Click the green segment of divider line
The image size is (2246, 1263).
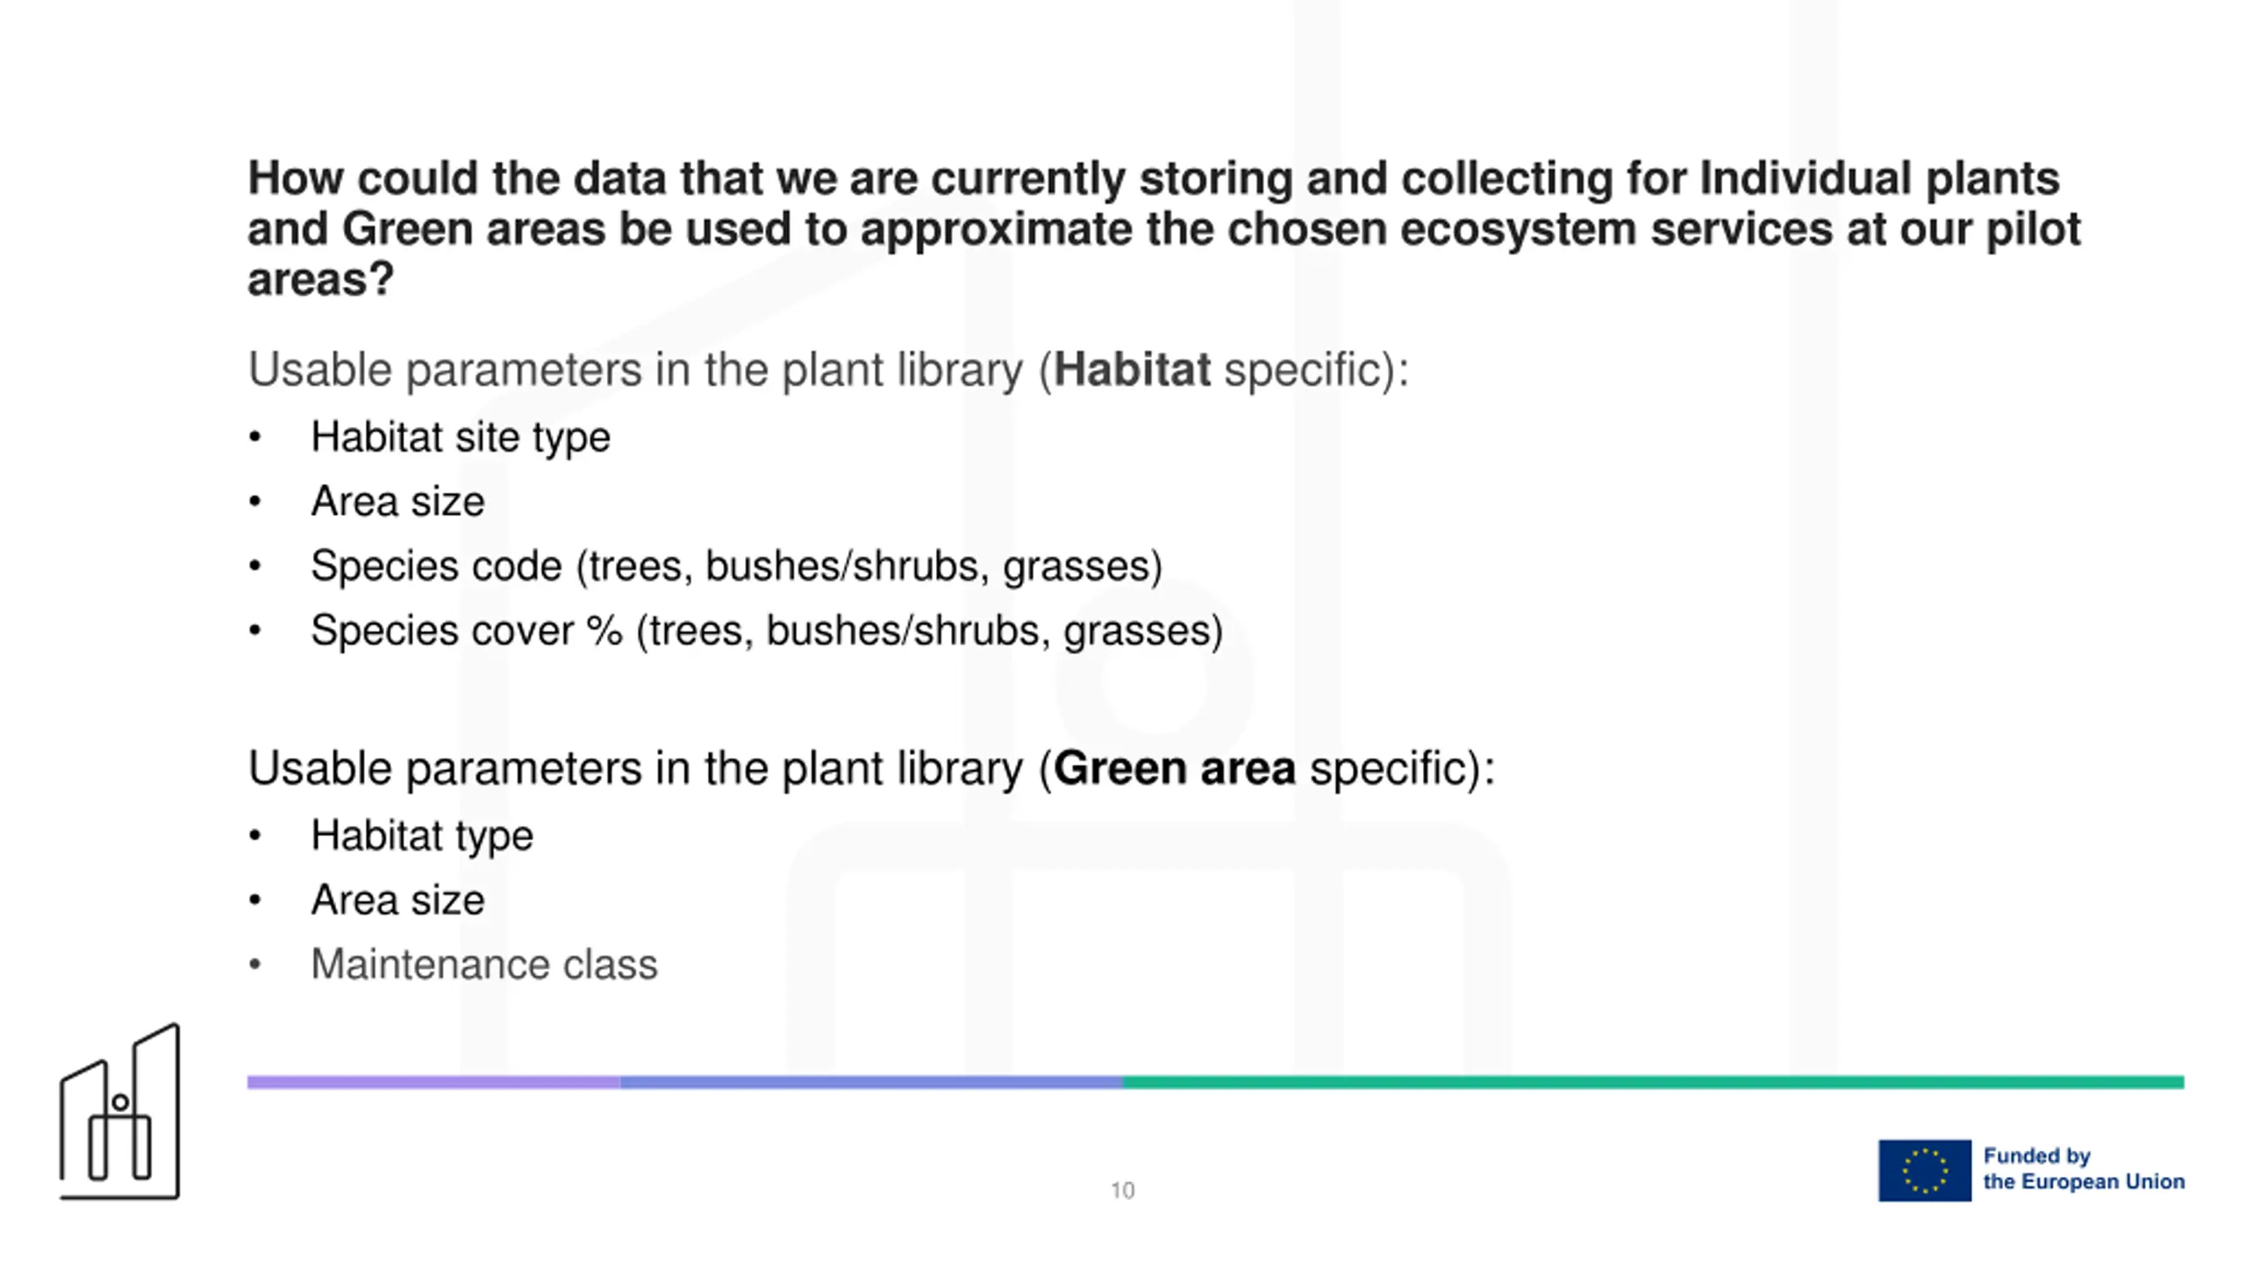pos(1654,1082)
